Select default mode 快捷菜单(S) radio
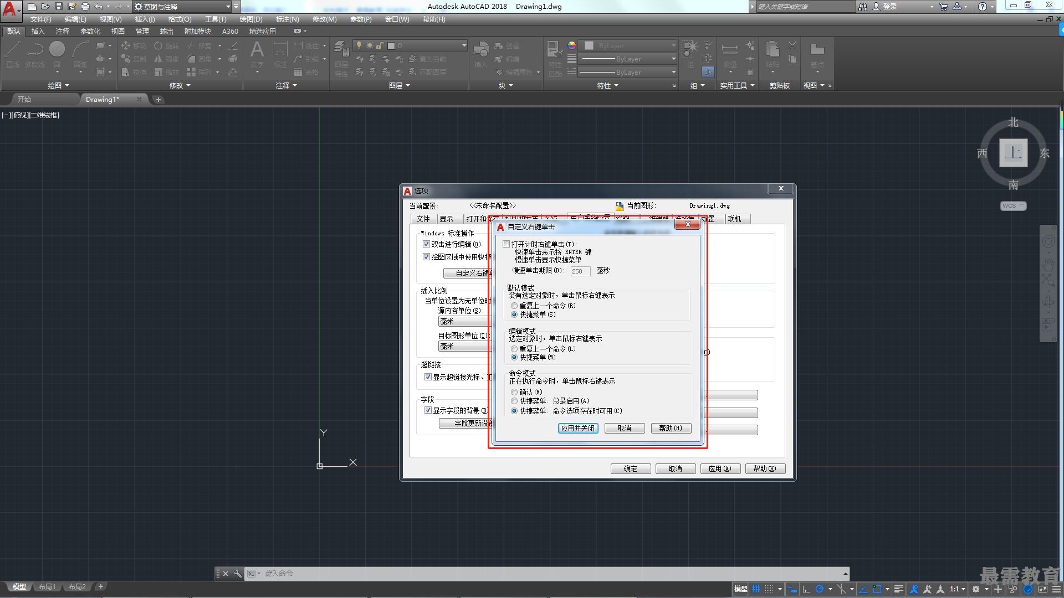 click(514, 315)
